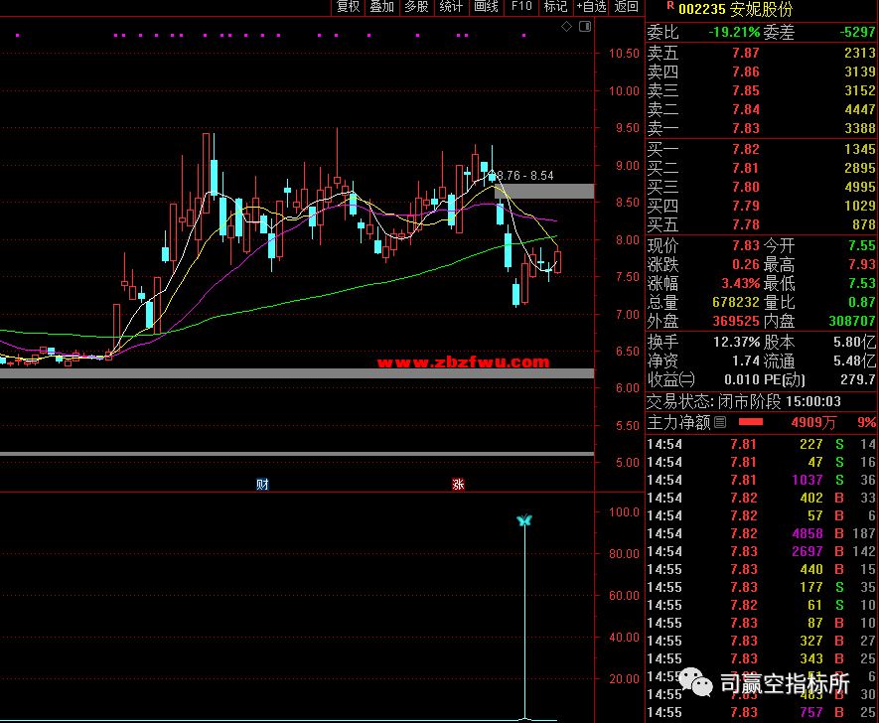
Task: Toggle the panel layout icon beside the diamond
Action: (x=583, y=27)
